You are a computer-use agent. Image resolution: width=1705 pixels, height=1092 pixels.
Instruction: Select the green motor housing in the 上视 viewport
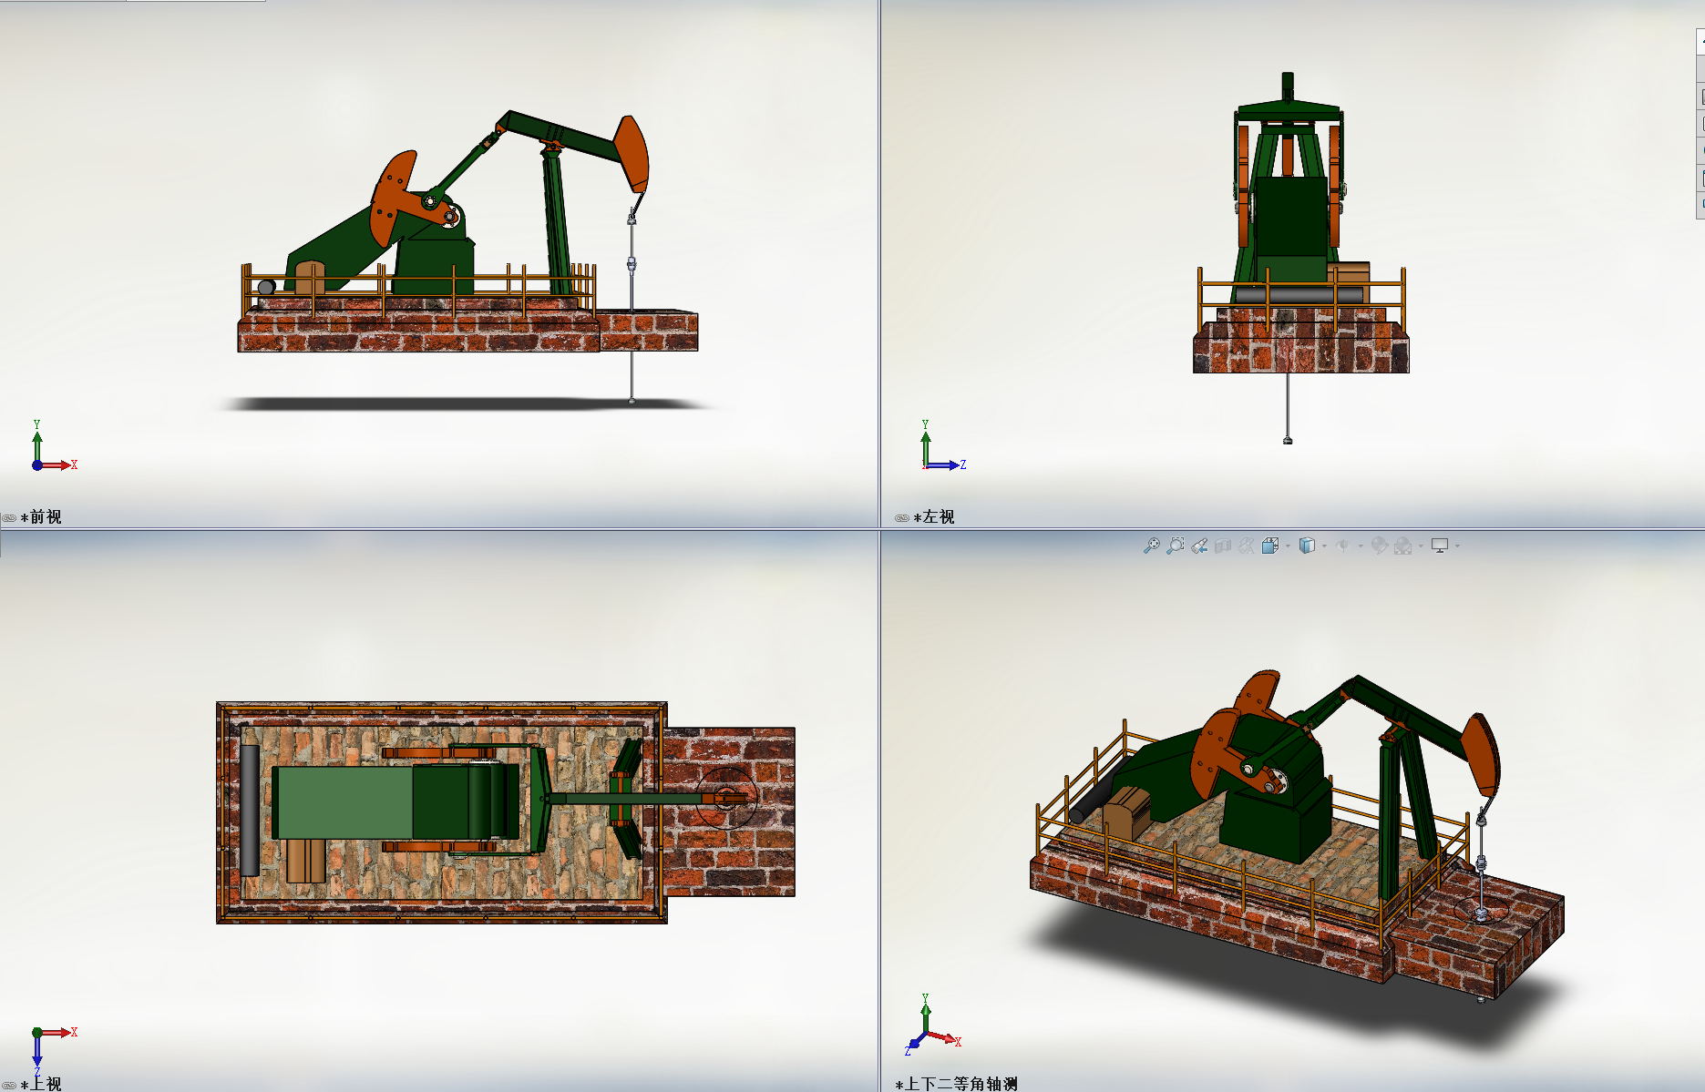point(395,802)
